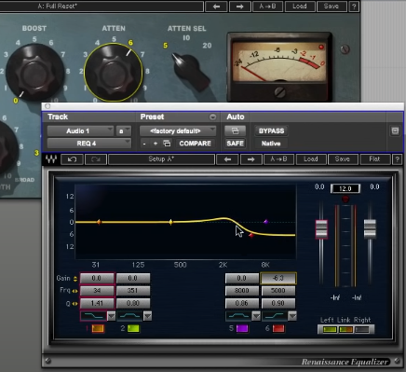The image size is (406, 372).
Task: Click the automation enable icon under Auto
Action: coord(235,131)
